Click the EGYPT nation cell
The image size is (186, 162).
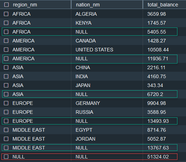[x=84, y=130]
